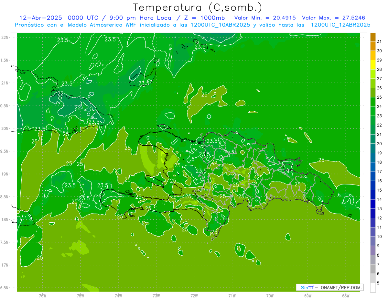Viewport: 388px width, 300px height.
Task: Pick the yellow colorbar band between 28 and 29
Action: coord(373,65)
